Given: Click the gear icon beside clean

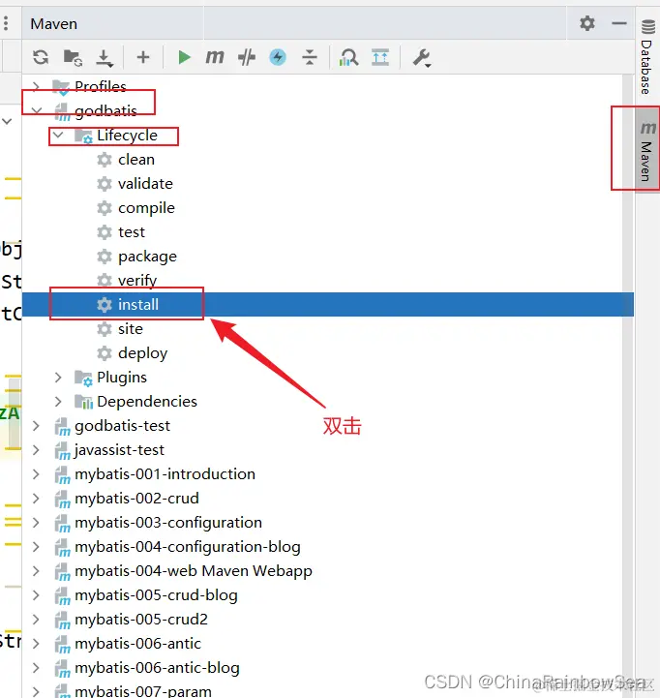Looking at the screenshot, I should 105,160.
